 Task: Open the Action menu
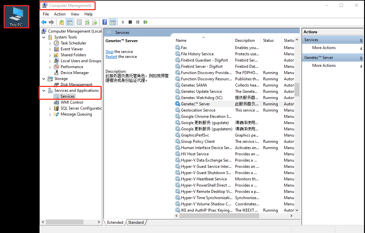click(x=60, y=14)
